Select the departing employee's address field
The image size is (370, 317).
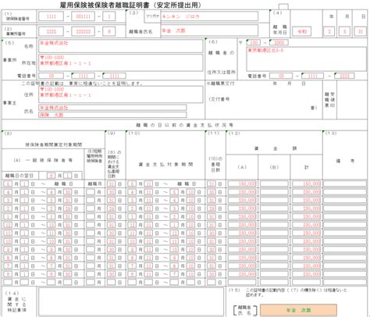point(306,59)
